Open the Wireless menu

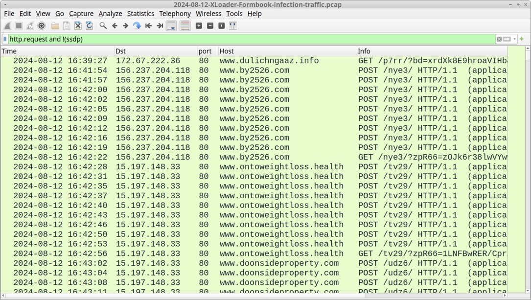[208, 14]
